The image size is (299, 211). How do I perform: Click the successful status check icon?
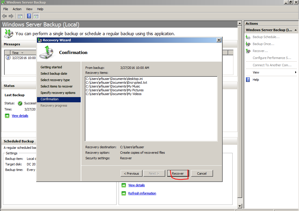pos(20,103)
